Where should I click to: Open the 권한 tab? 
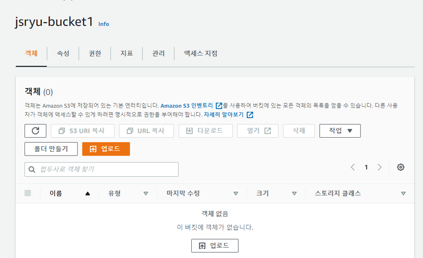click(94, 54)
